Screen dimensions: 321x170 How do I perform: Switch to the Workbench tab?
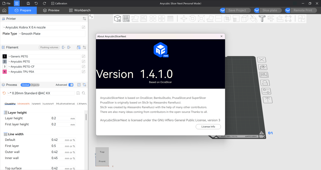point(79,10)
